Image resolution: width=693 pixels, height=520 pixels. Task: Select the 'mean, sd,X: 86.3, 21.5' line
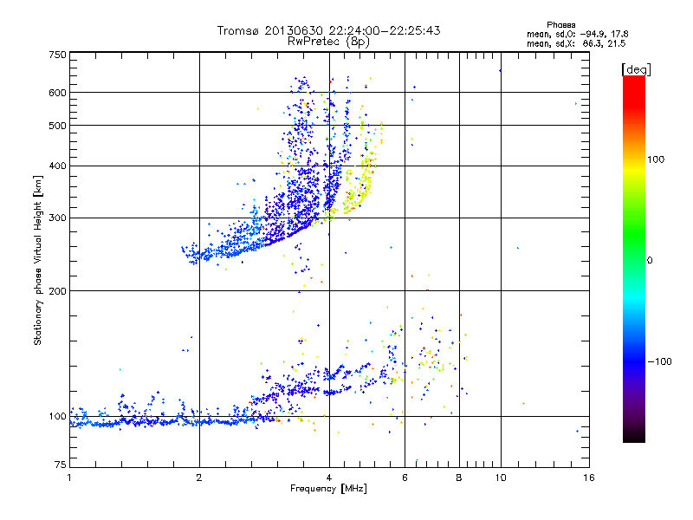576,43
